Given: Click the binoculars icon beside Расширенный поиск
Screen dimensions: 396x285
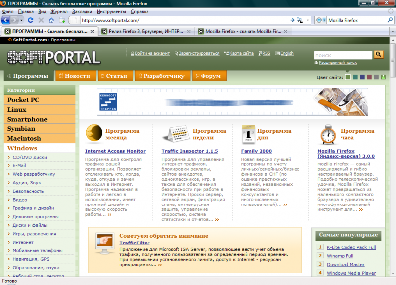Looking at the screenshot, I should 316,63.
